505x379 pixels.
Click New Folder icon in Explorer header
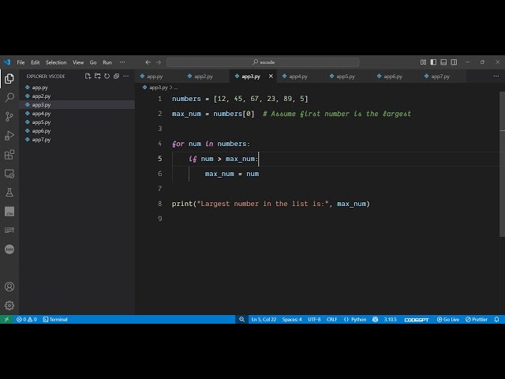point(98,76)
